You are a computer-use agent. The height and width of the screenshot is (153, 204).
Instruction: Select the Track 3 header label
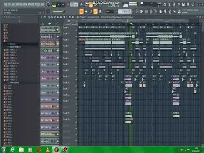[65, 40]
